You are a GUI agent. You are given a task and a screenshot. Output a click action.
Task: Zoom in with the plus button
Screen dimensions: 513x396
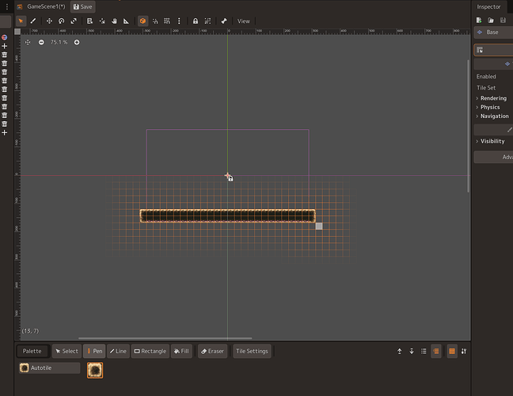tap(77, 42)
